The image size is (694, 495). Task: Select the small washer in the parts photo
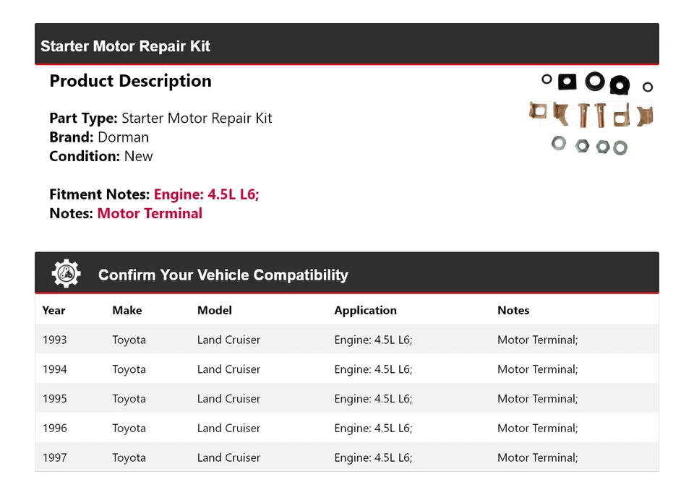pos(558,143)
